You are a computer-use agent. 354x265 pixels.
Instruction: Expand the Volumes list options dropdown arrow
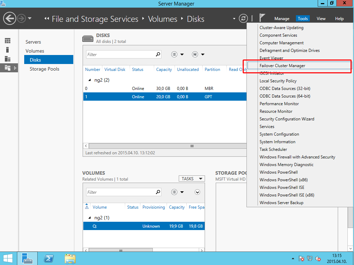click(182, 192)
